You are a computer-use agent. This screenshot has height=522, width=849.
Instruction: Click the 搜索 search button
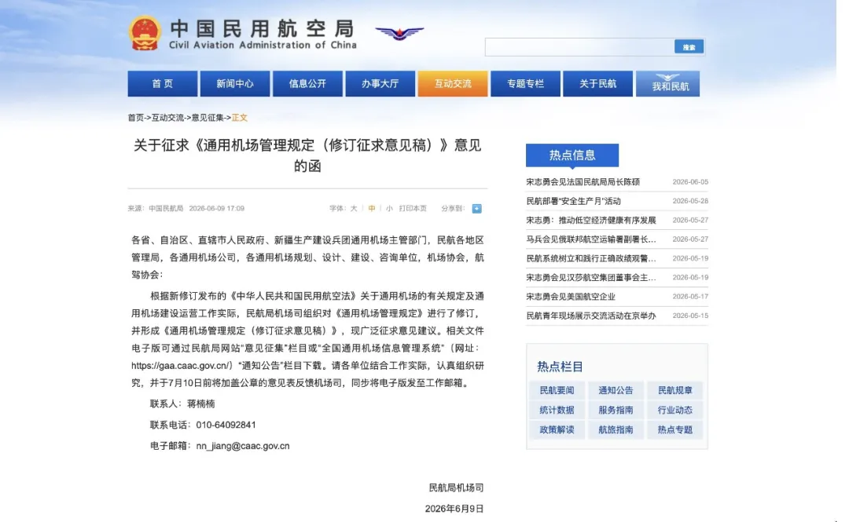coord(689,47)
